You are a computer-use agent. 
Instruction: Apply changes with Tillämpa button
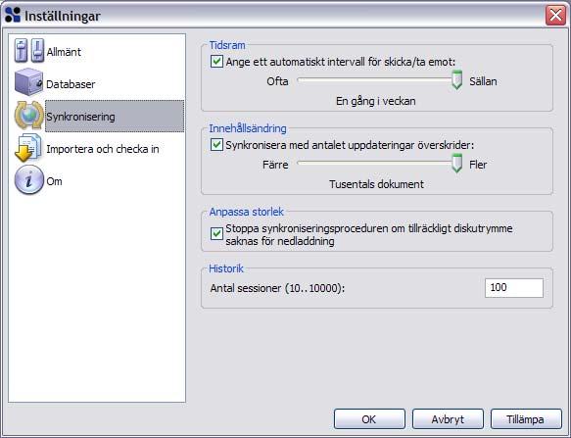click(x=526, y=419)
